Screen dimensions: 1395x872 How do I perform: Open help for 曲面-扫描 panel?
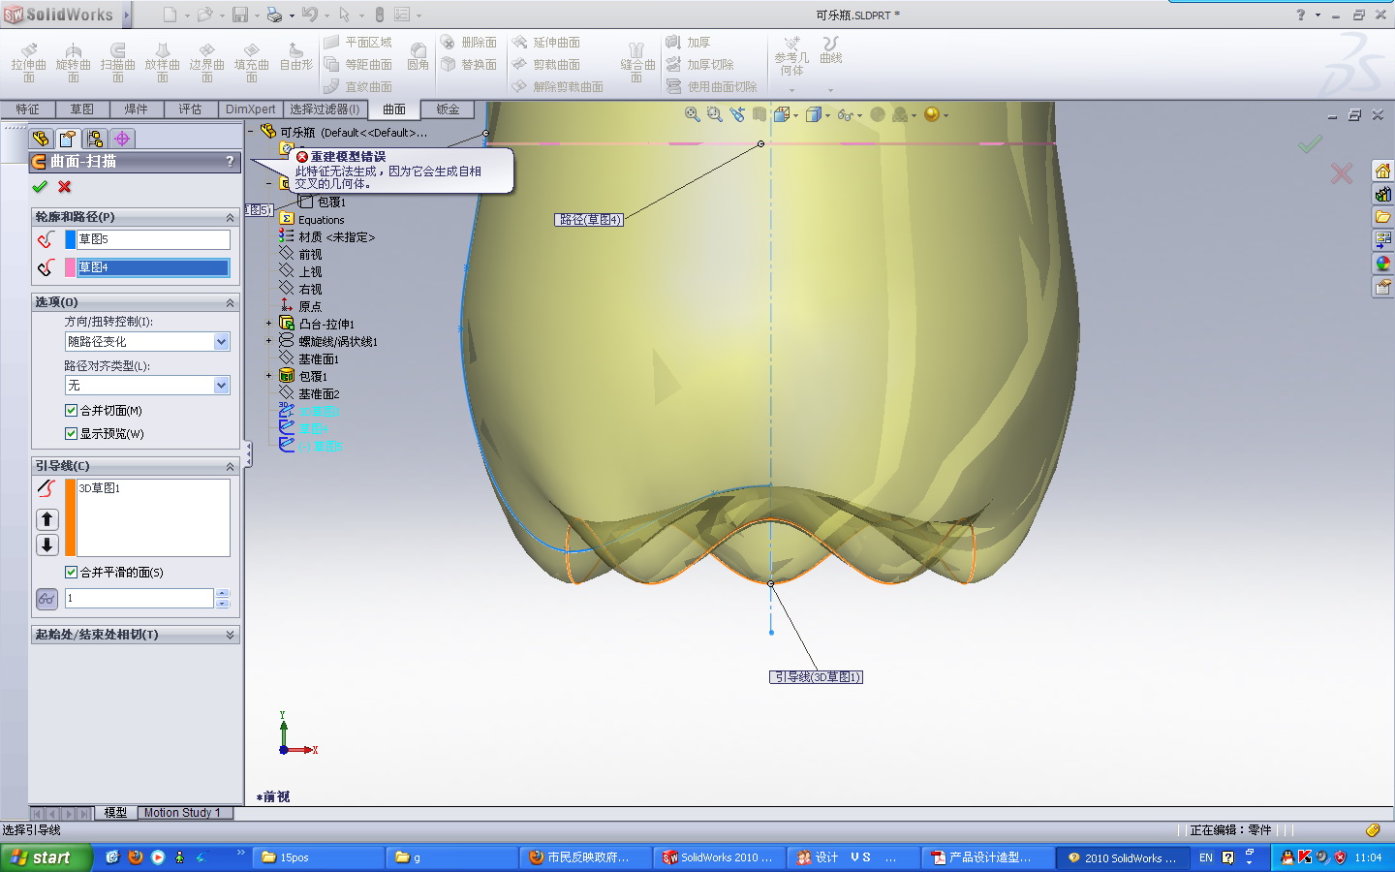tap(230, 162)
